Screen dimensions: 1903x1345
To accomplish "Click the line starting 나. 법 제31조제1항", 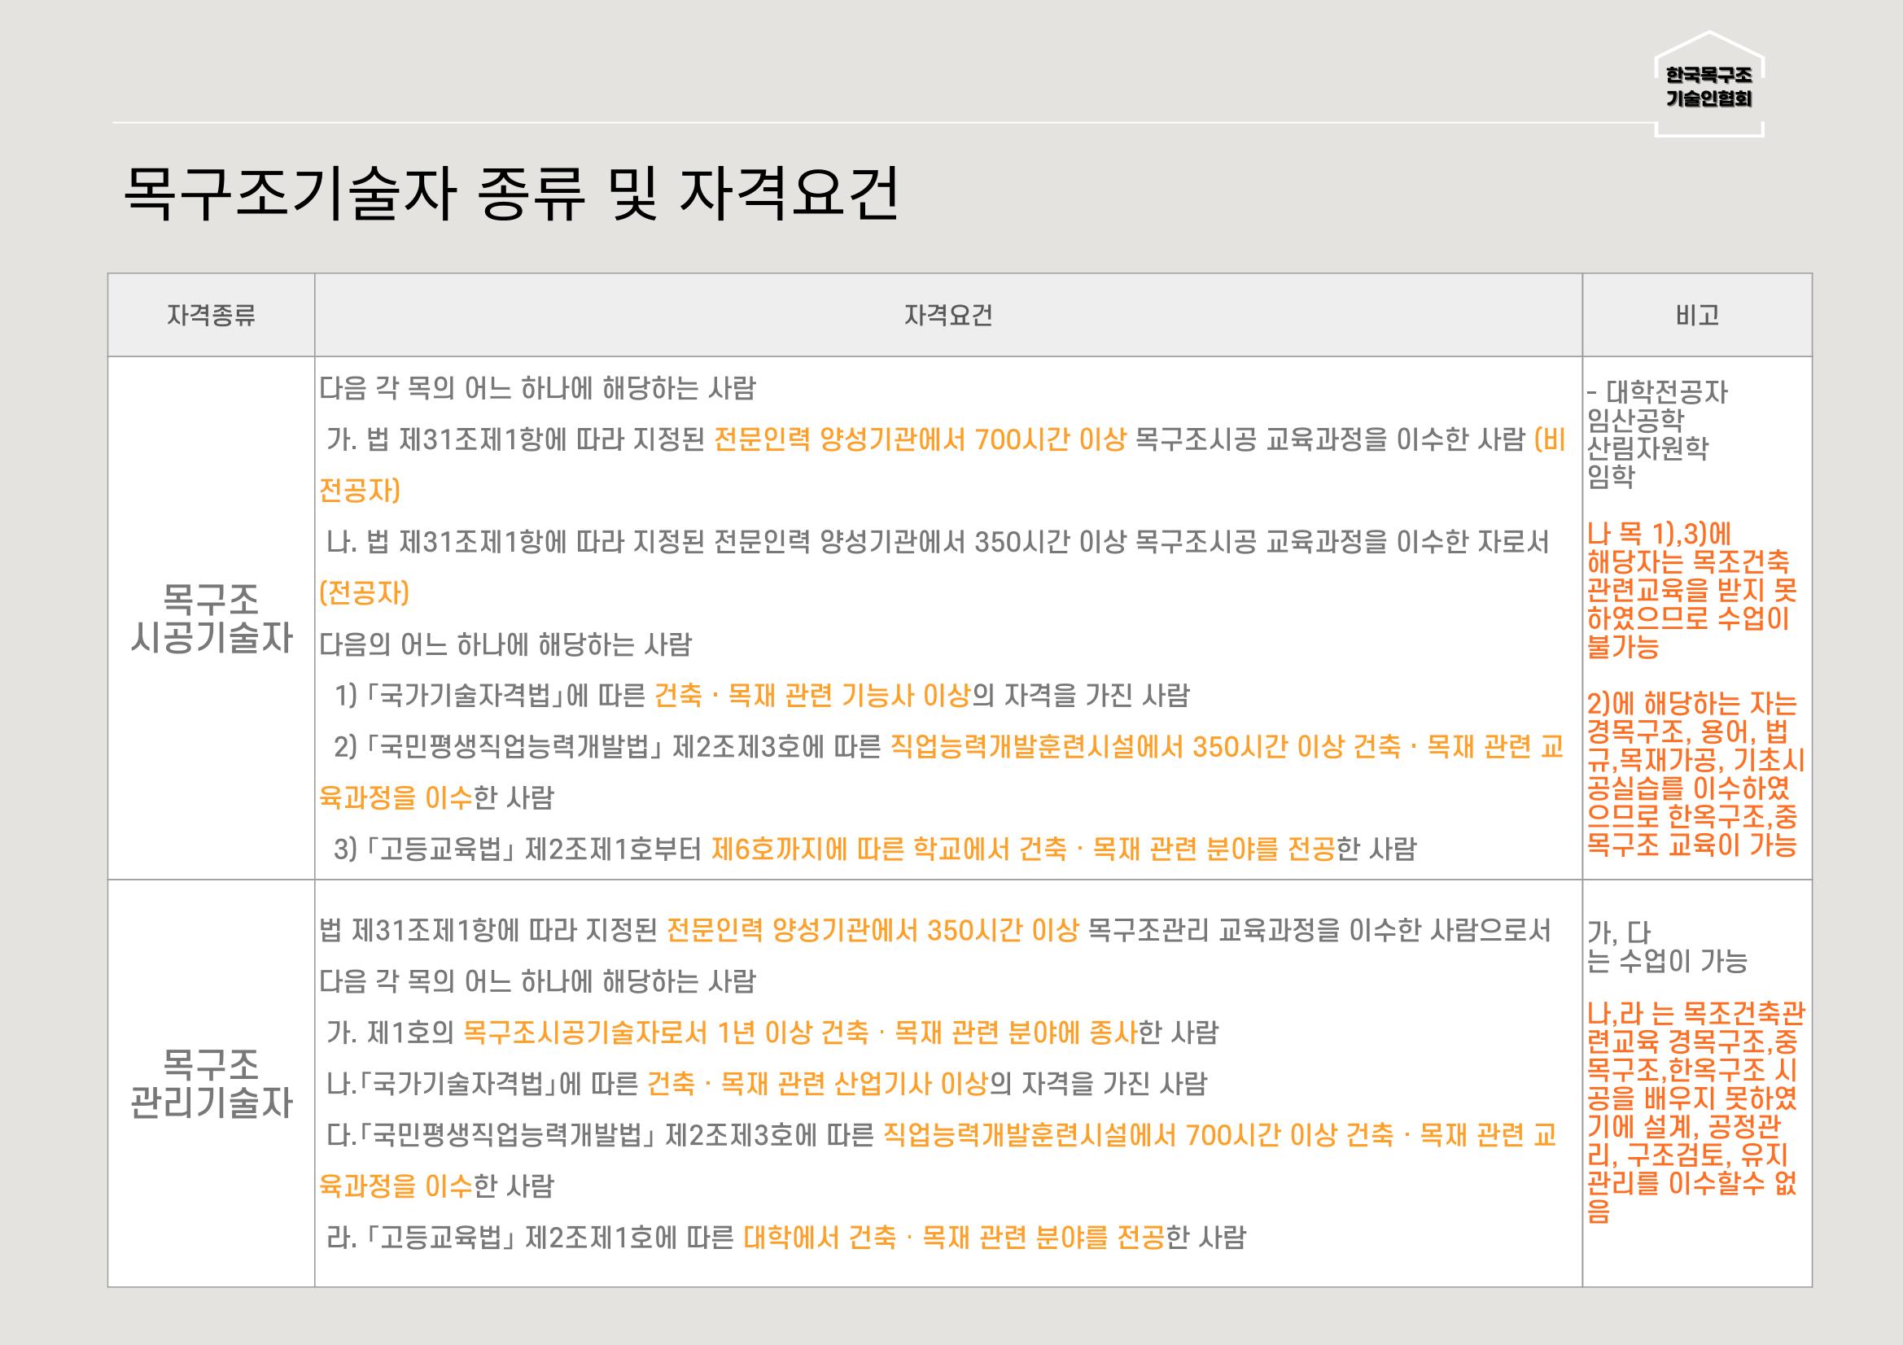I will click(937, 542).
